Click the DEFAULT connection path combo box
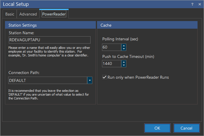Image resolution: width=204 pixels, height=136 pixels. pyautogui.click(x=47, y=80)
